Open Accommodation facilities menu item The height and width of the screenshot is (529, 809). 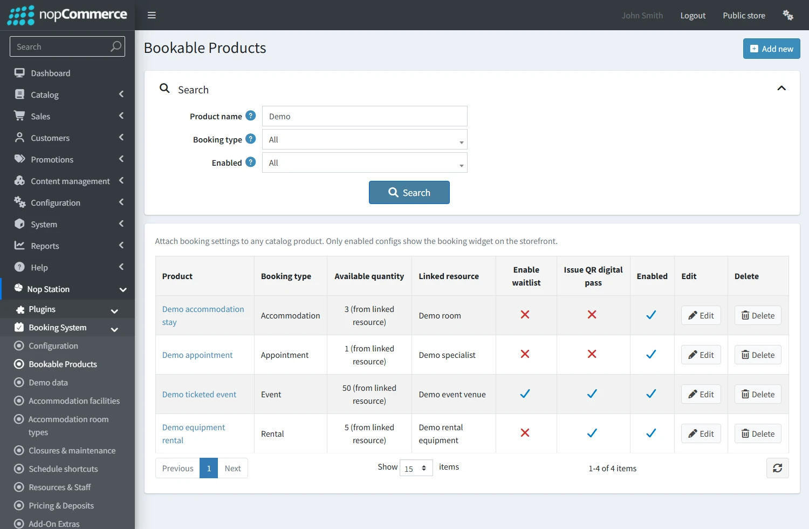tap(74, 401)
